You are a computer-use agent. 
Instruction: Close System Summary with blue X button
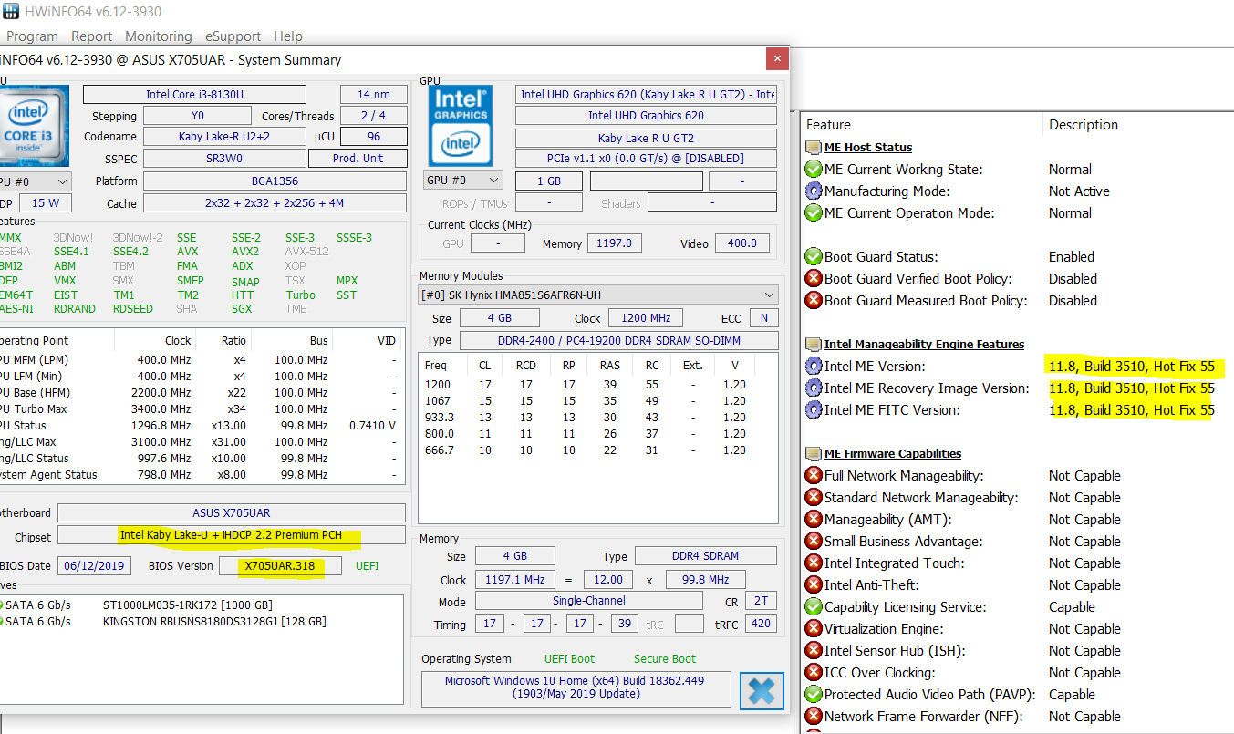[762, 690]
